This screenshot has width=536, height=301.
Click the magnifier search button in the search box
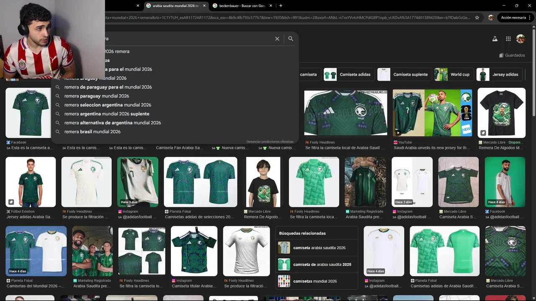(291, 38)
